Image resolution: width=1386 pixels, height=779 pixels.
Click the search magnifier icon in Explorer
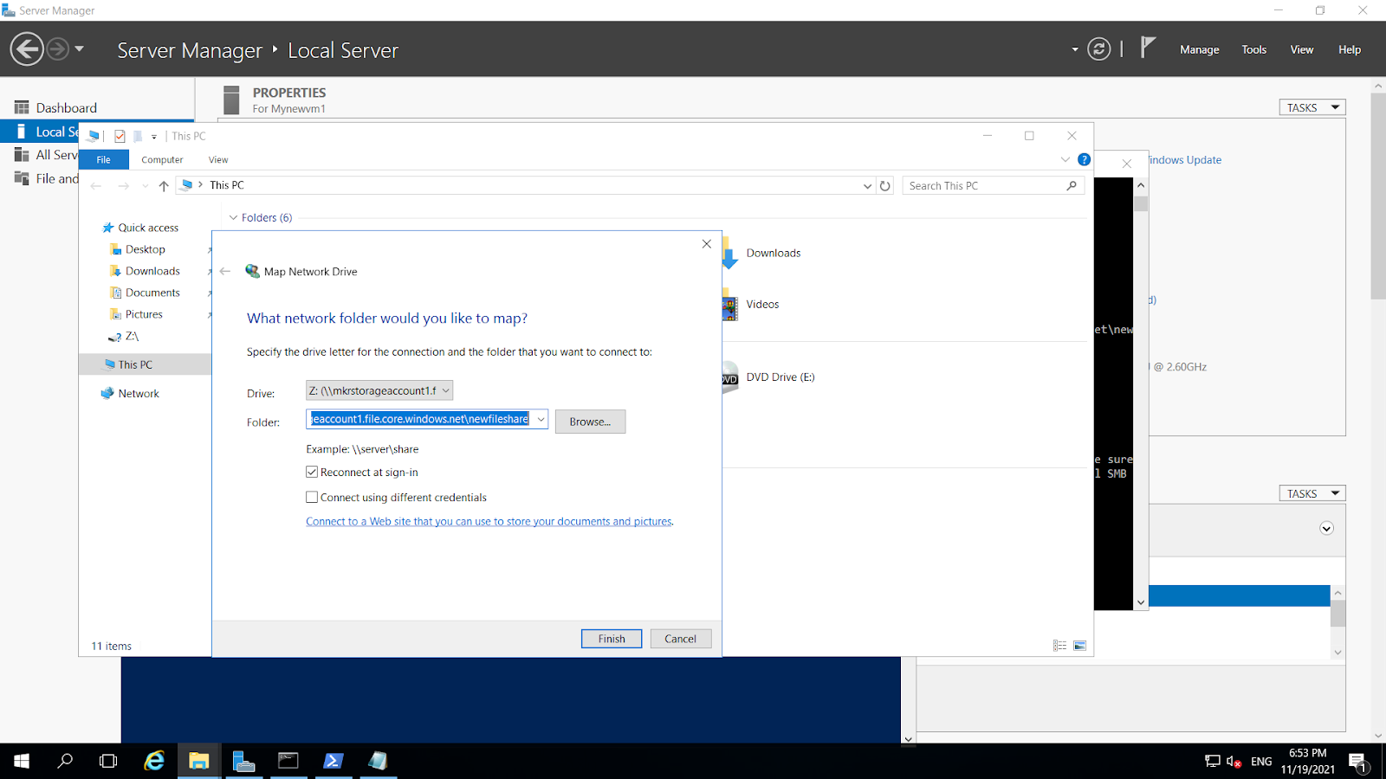(1072, 185)
